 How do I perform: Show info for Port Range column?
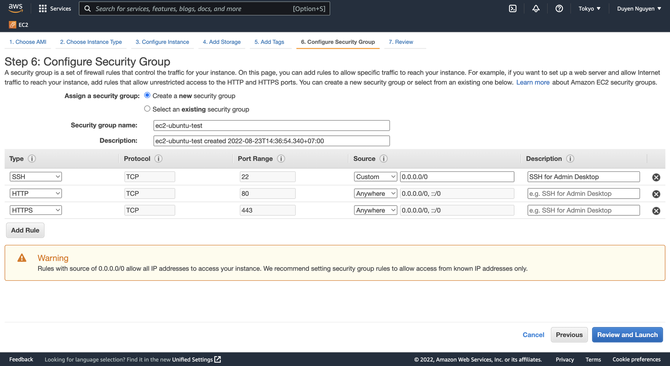tap(281, 159)
